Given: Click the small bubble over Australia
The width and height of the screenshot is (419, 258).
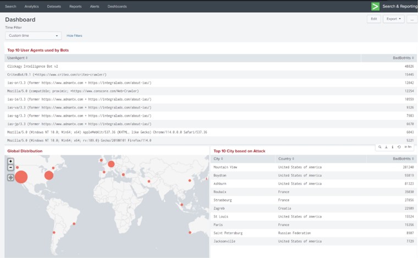Looking at the screenshot, I should (x=190, y=232).
